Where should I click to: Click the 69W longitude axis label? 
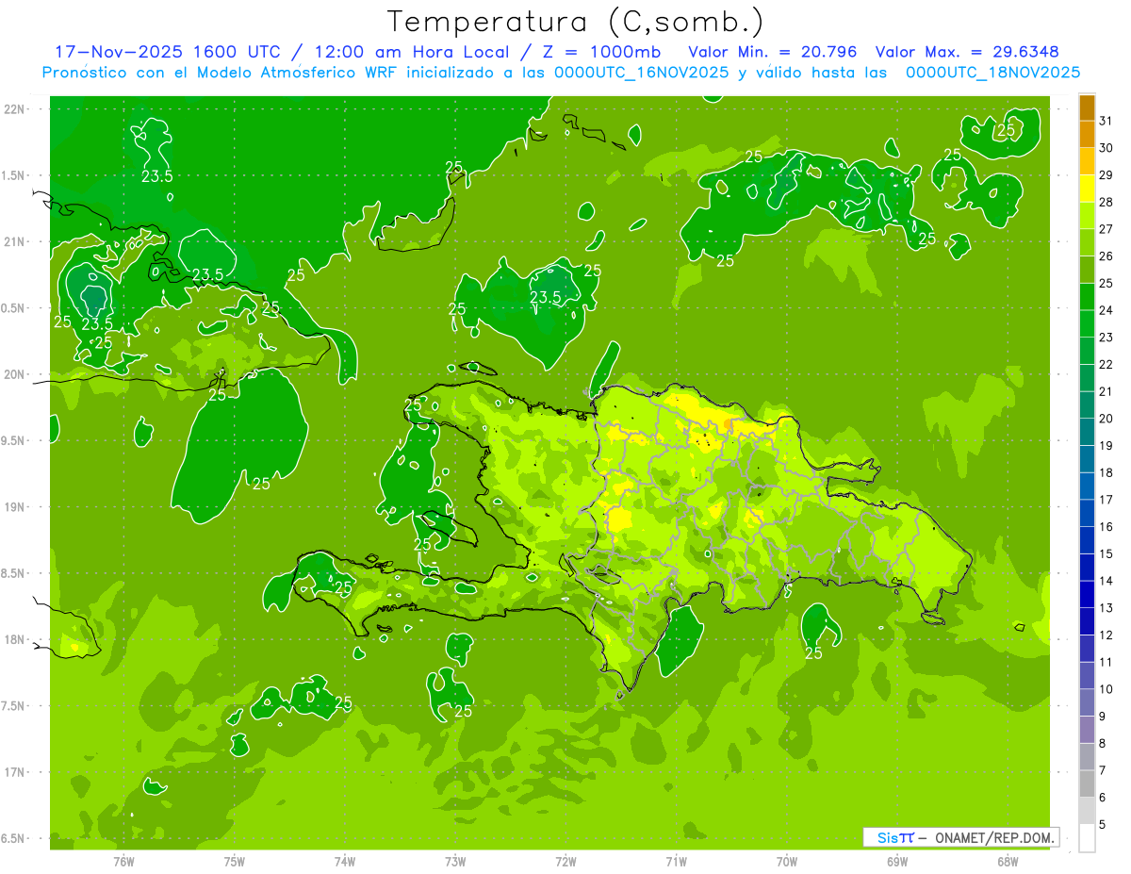click(897, 861)
